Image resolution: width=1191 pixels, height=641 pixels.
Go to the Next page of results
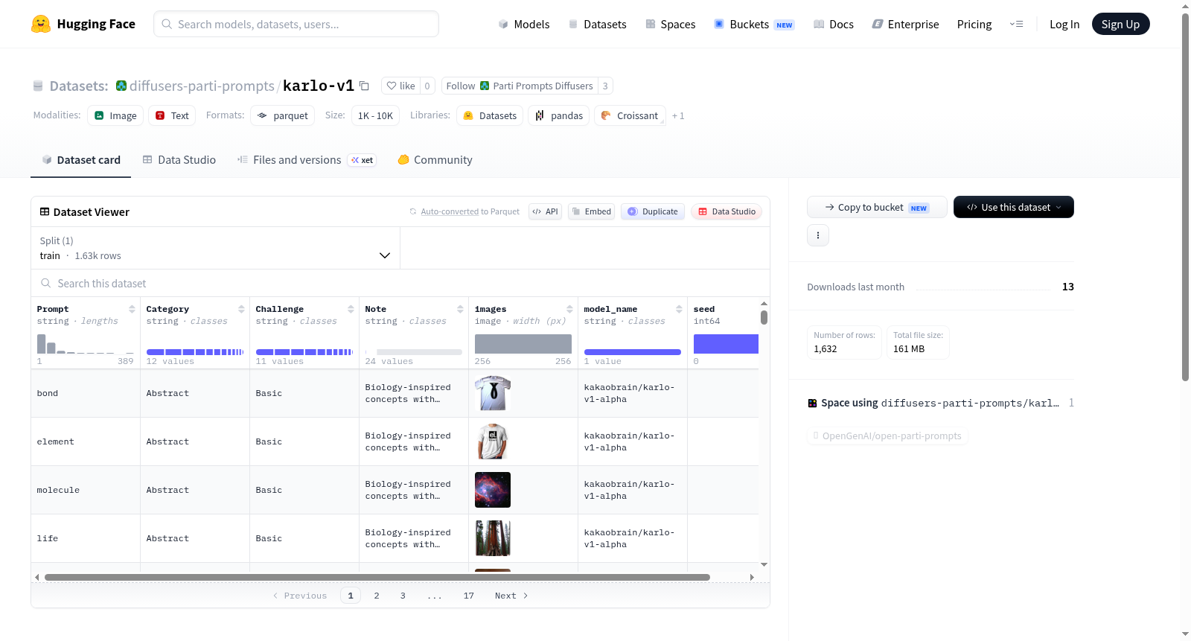tap(511, 596)
